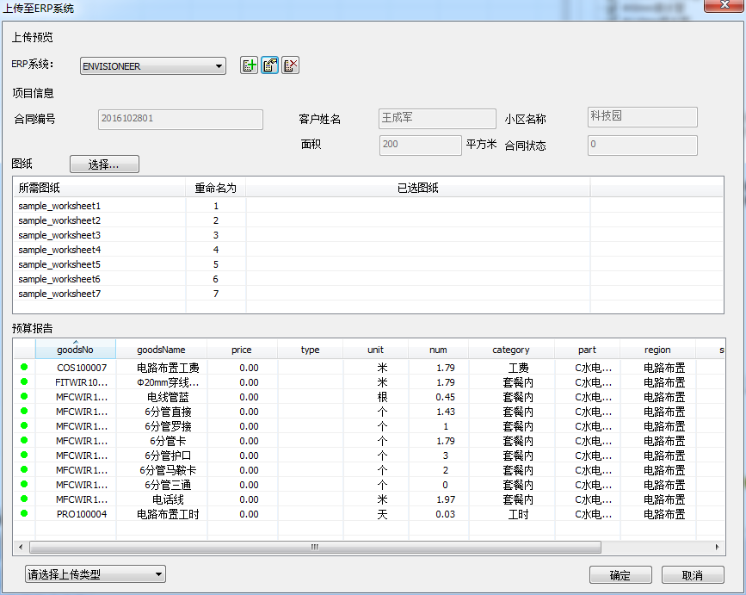Open the 请选择上传类型 dropdown

coord(96,574)
